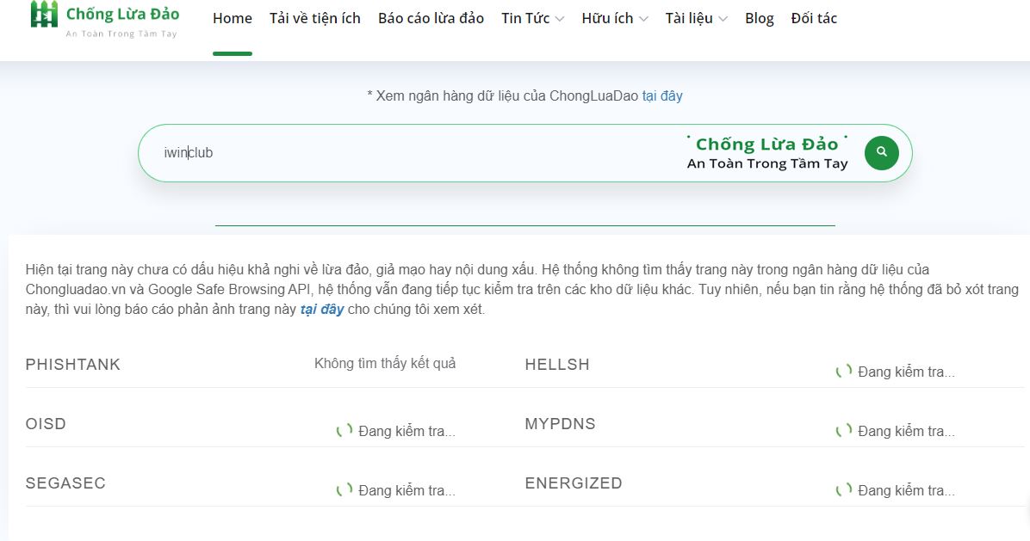This screenshot has width=1030, height=541.
Task: Select the HELLSH source label
Action: (x=557, y=365)
